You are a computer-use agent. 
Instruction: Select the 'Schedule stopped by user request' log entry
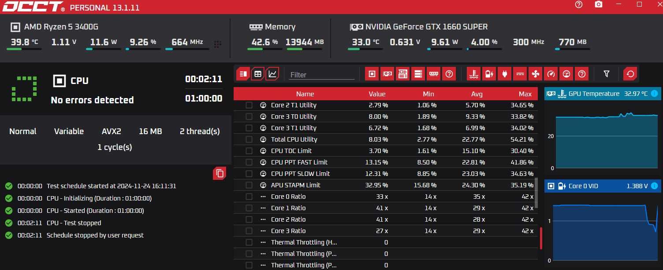click(x=95, y=235)
